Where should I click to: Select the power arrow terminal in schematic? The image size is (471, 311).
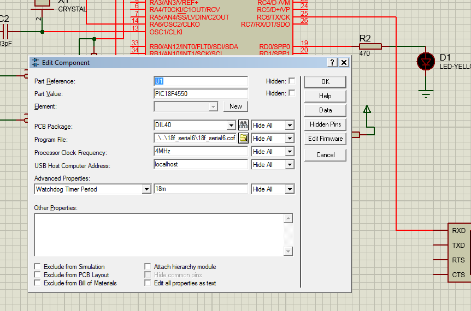coord(367,110)
